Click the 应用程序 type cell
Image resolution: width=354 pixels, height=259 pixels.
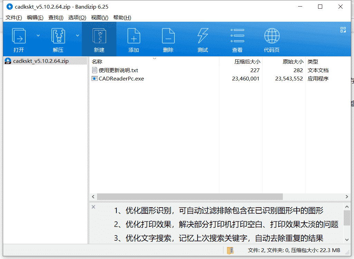point(318,79)
